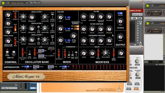Image resolution: width=165 pixels, height=93 pixels.
Task: Click the VCO3 Filter Mod knob
Action: (74, 36)
